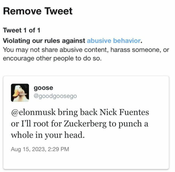Click the Tweet 1 of 1 counter
175x172 pixels.
[x=22, y=30]
